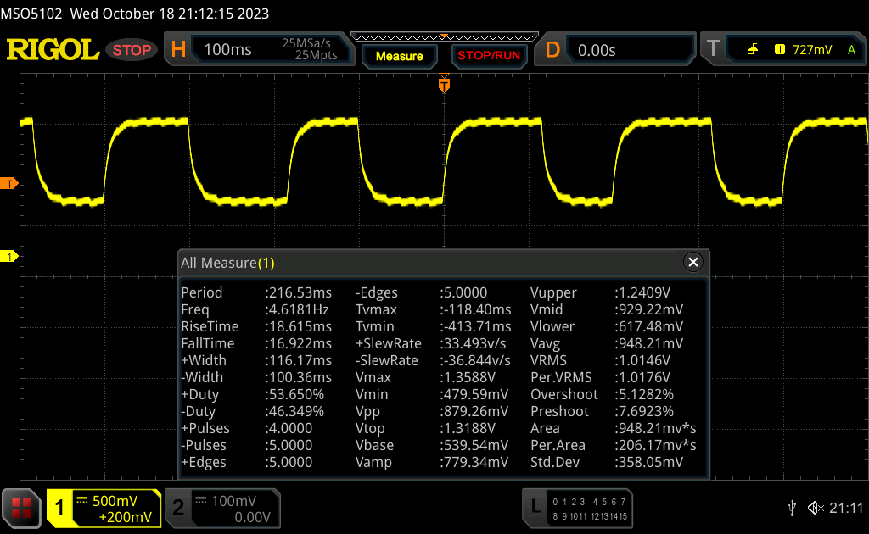This screenshot has width=869, height=534.
Task: Tap the 727mV trigger level value
Action: pos(812,50)
